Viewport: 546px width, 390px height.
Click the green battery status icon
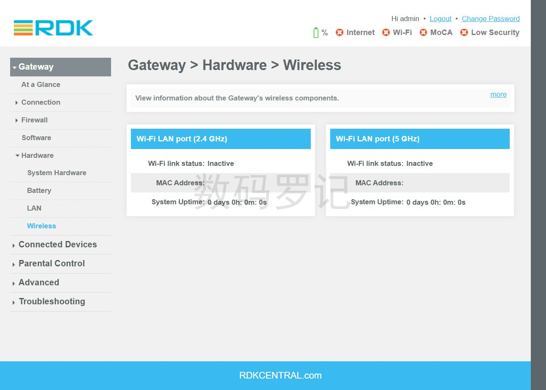pos(316,32)
